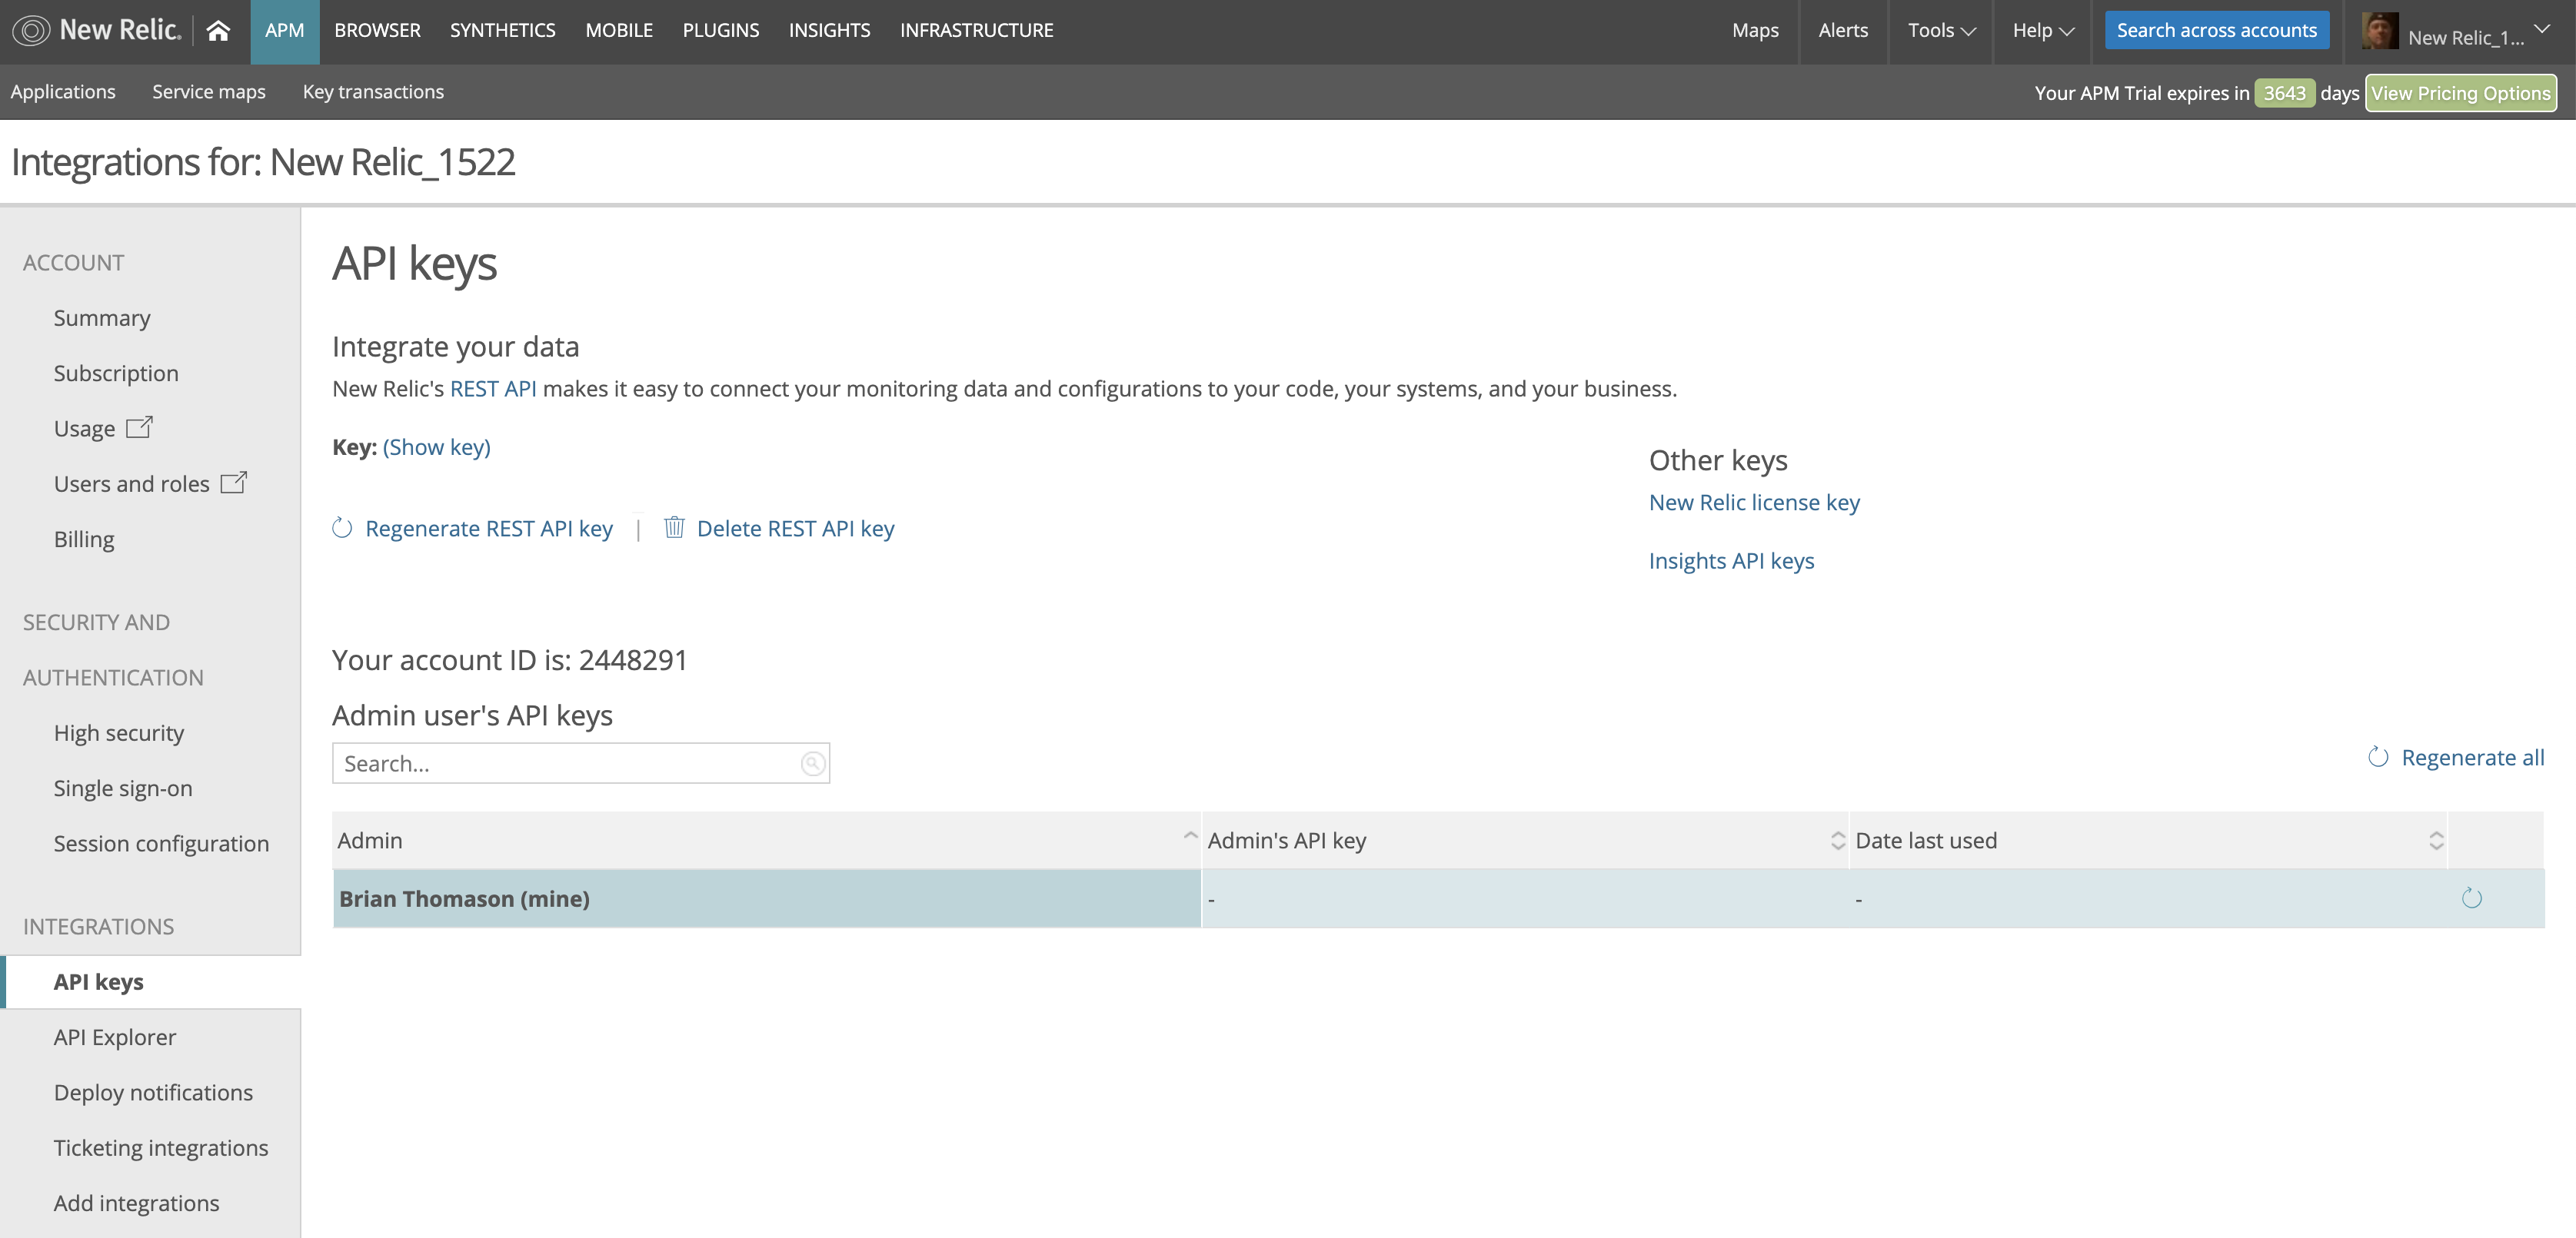2576x1238 pixels.
Task: Go to home via house icon
Action: (x=218, y=31)
